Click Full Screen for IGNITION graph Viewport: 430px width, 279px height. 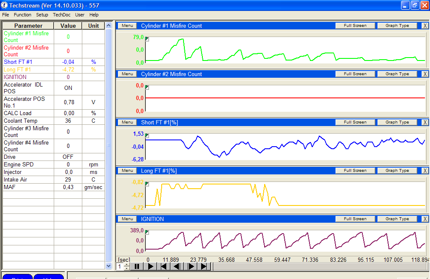pos(355,219)
